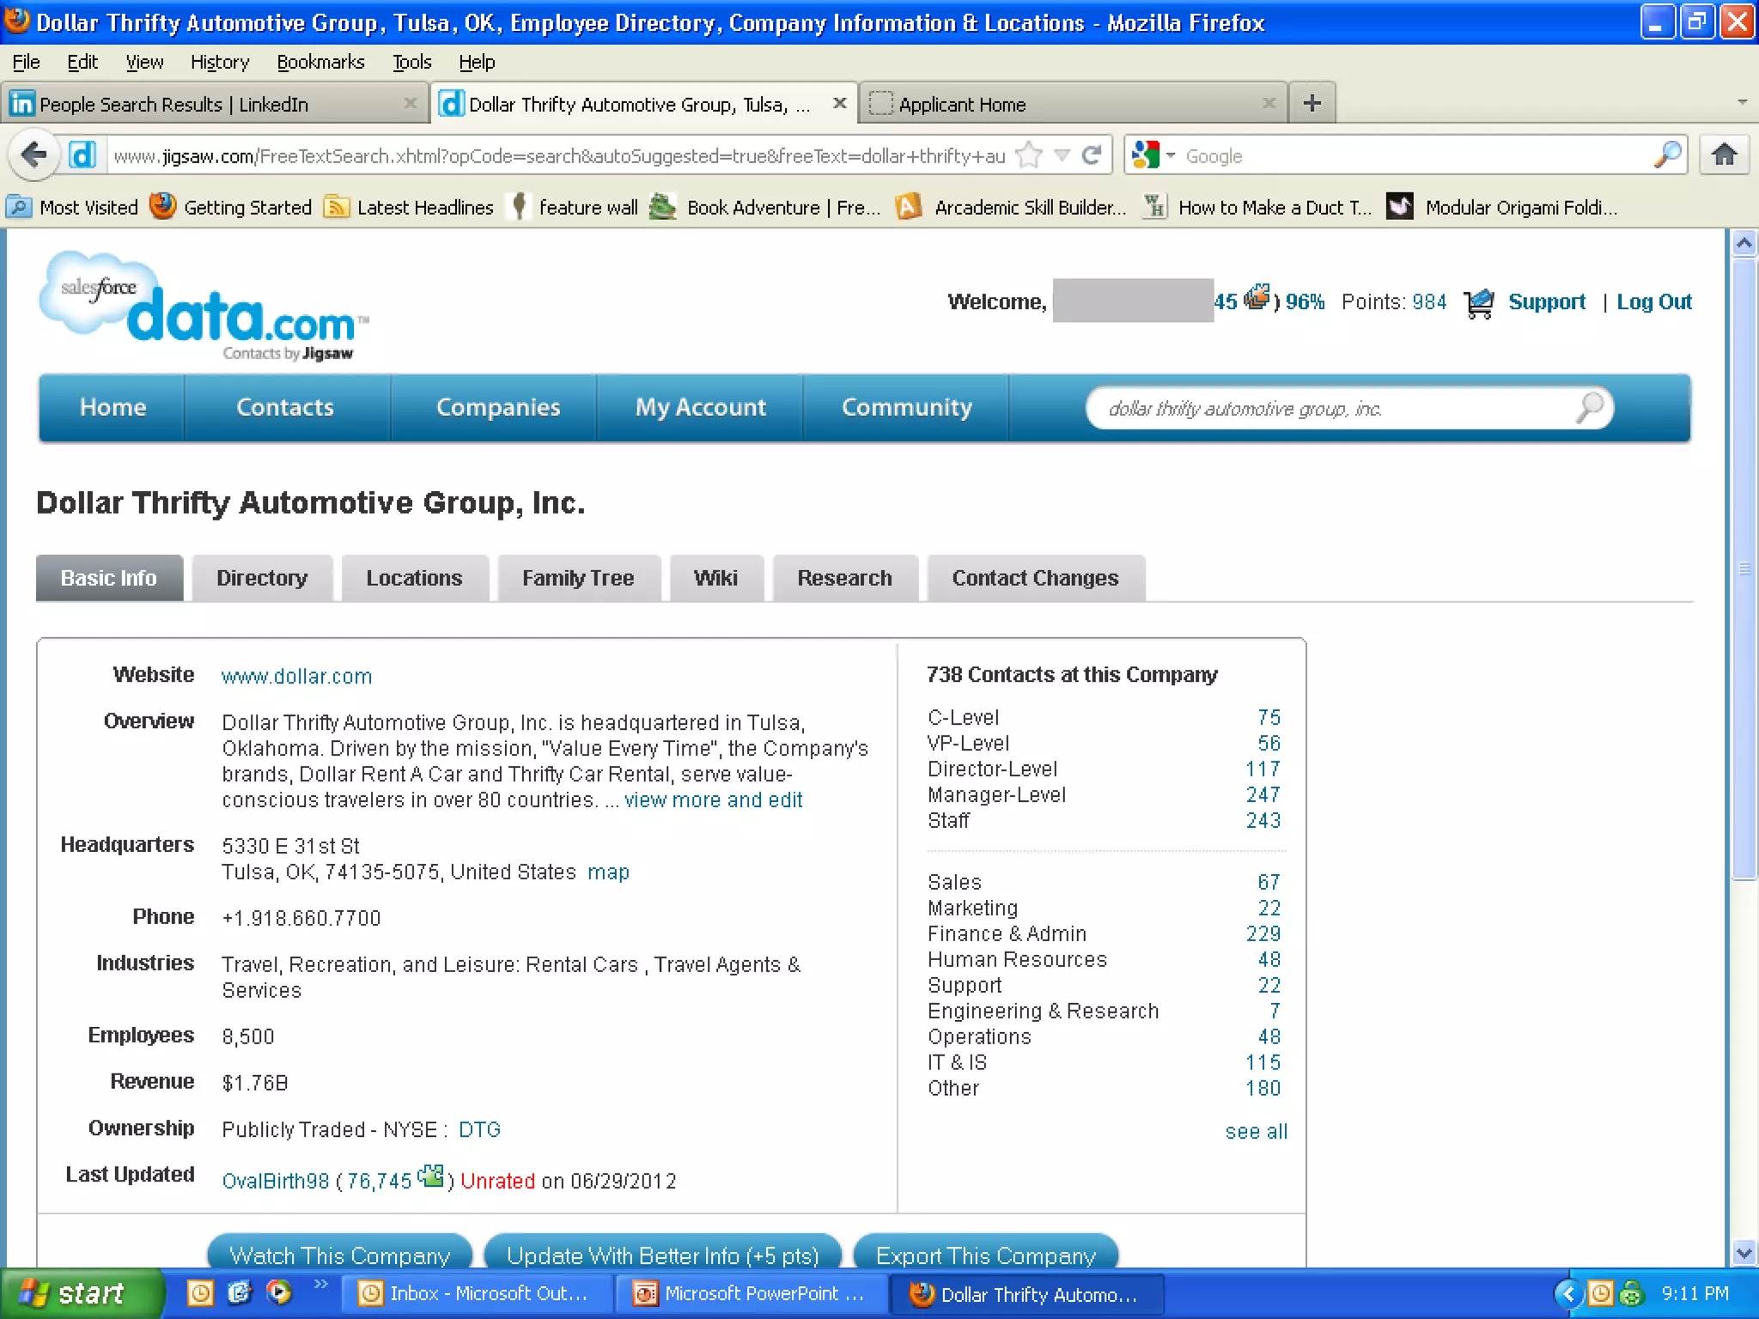This screenshot has height=1319, width=1759.
Task: Click the reload page icon
Action: coord(1092,155)
